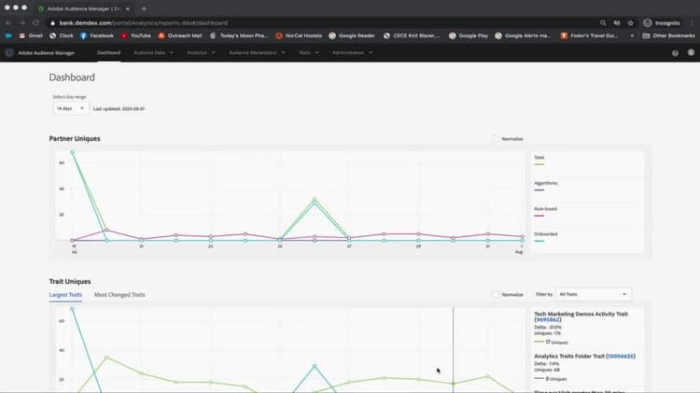The image size is (700, 393).
Task: Select the Dashboard nav tab
Action: pos(109,52)
